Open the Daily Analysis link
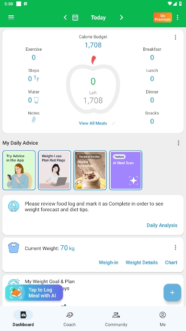Viewport: 186px width, 331px height. (162, 225)
